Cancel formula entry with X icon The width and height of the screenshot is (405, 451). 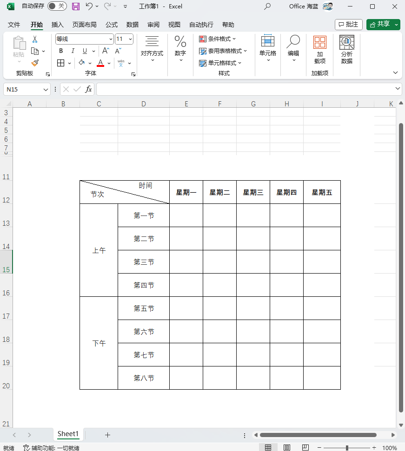click(x=66, y=90)
